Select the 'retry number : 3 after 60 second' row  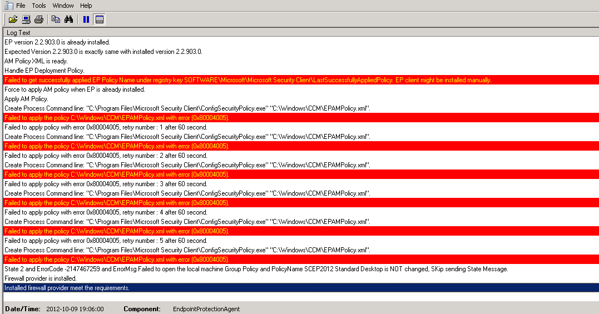(x=301, y=184)
